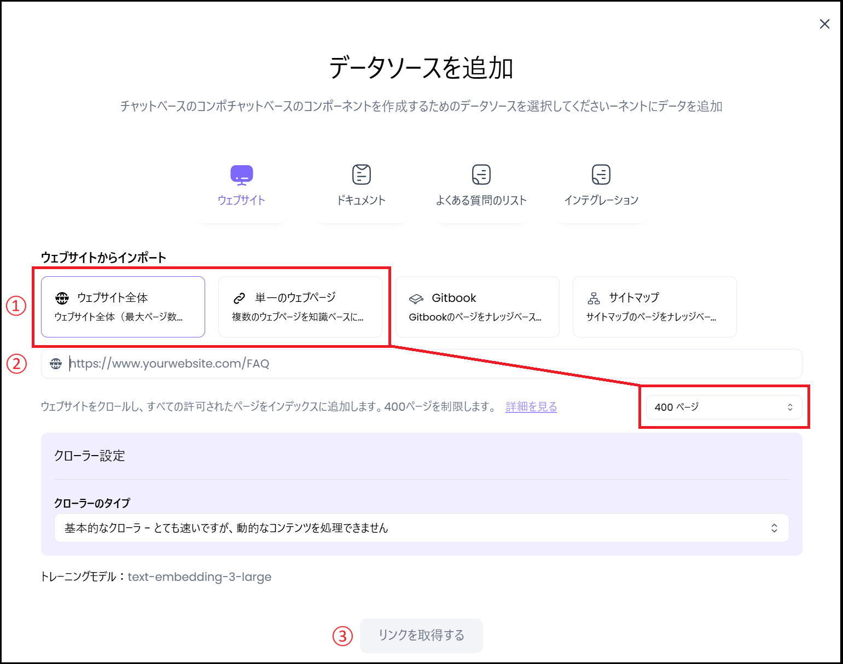Click the リンクを取得する button
This screenshot has width=843, height=664.
421,635
